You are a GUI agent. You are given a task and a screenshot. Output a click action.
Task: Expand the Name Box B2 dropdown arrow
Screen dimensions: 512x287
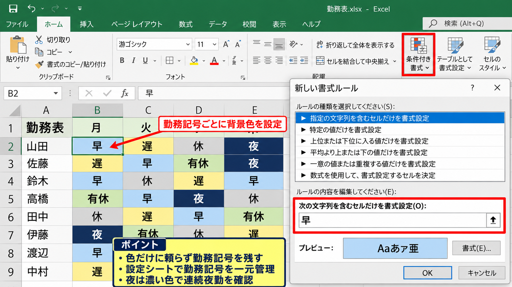pyautogui.click(x=55, y=93)
